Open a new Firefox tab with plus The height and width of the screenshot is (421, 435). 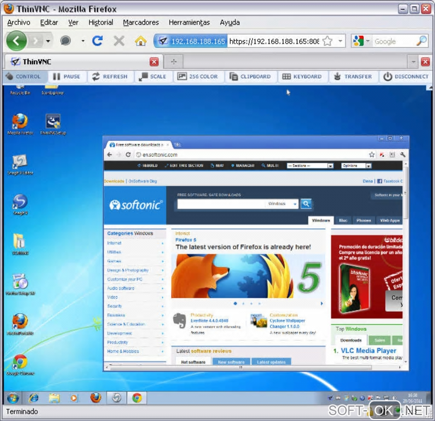coord(174,61)
